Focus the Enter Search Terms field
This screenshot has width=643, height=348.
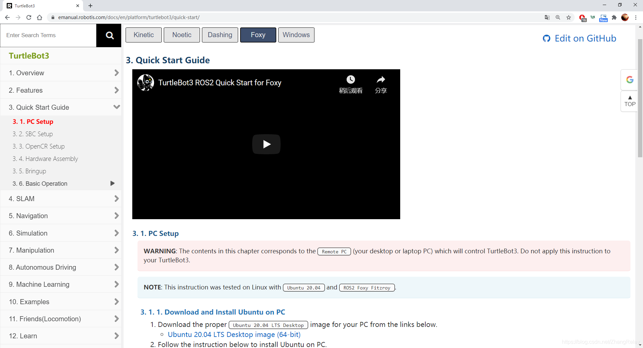(49, 35)
